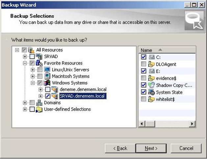
Task: Enable the DLOAgent share checkbox
Action: (x=143, y=64)
